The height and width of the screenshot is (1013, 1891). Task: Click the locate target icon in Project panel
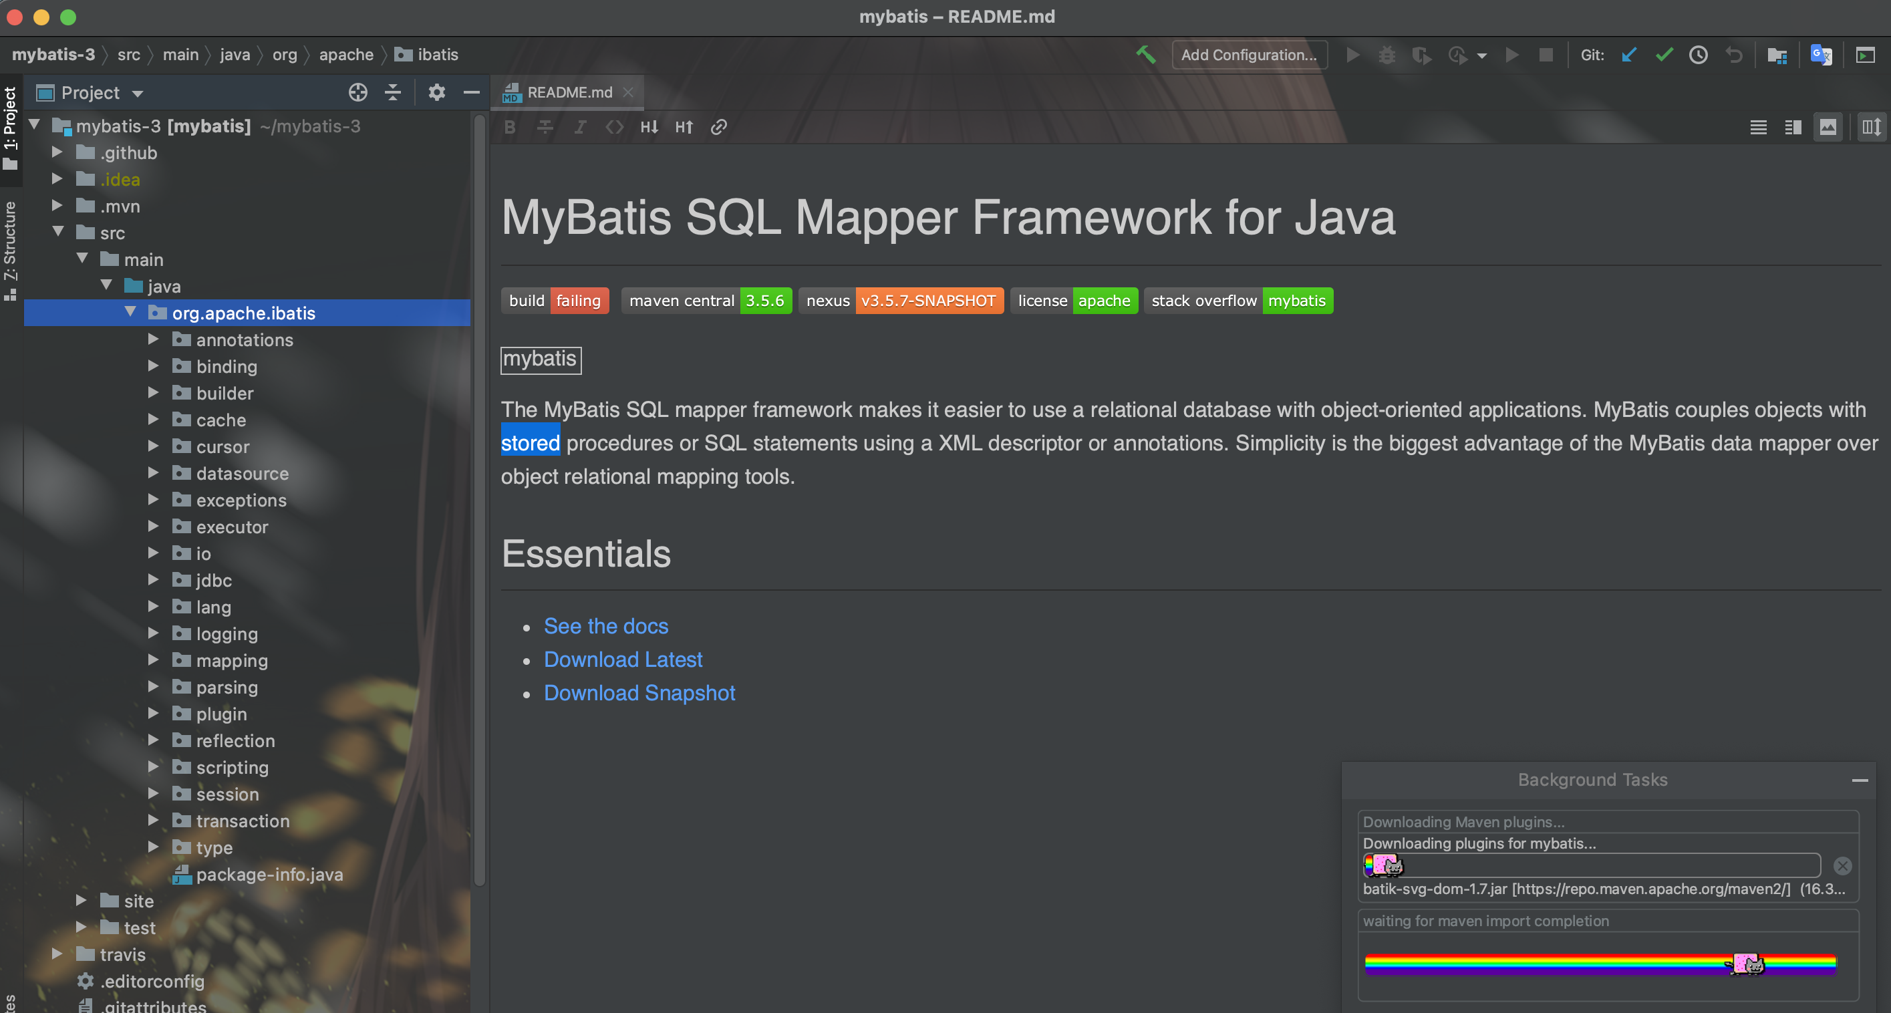[x=357, y=92]
